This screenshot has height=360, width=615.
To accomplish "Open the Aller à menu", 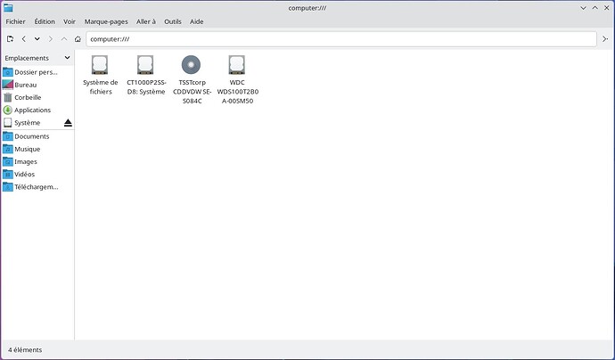I will pyautogui.click(x=146, y=21).
